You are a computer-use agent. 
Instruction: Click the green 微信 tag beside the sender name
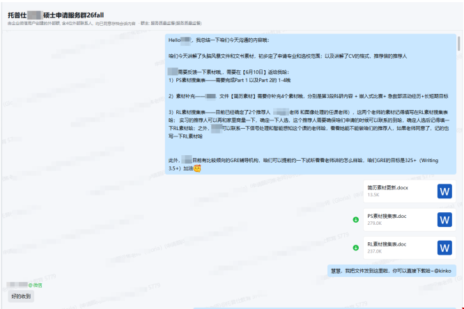pos(35,285)
